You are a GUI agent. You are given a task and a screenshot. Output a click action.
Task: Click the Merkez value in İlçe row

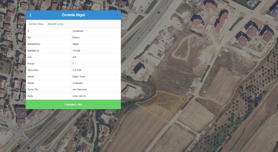76,38
